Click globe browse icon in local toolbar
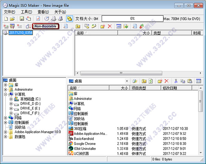Viewport: 206px width, 164px height. (135, 81)
